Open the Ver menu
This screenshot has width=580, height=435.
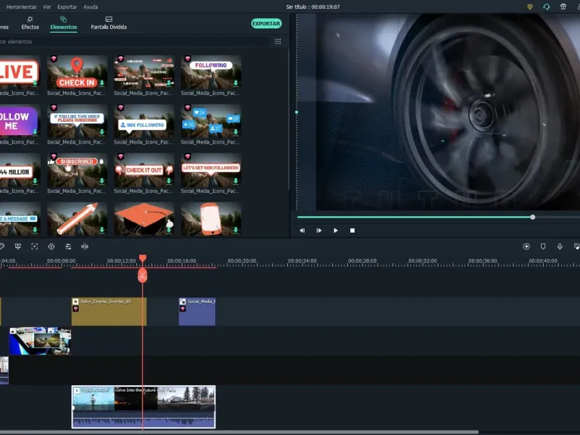pos(46,7)
